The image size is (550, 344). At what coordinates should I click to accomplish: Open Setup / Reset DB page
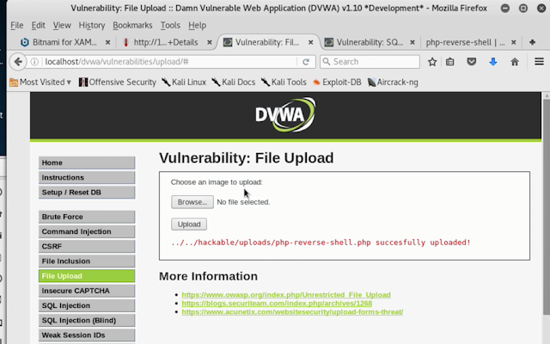pos(87,193)
